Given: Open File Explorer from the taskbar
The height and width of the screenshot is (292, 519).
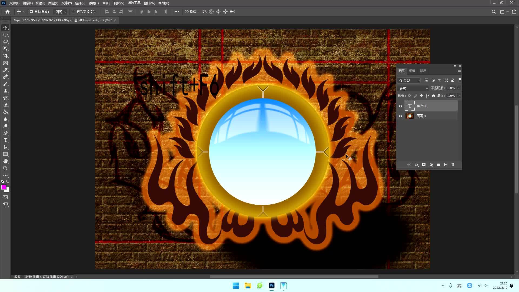Looking at the screenshot, I should pyautogui.click(x=248, y=286).
